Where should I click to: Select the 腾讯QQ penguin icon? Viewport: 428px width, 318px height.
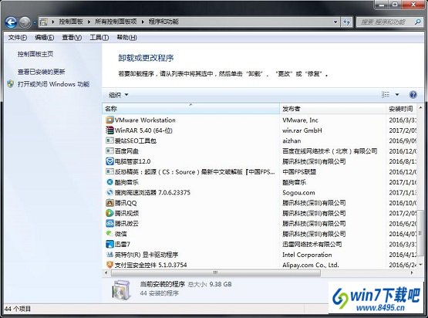click(x=110, y=203)
